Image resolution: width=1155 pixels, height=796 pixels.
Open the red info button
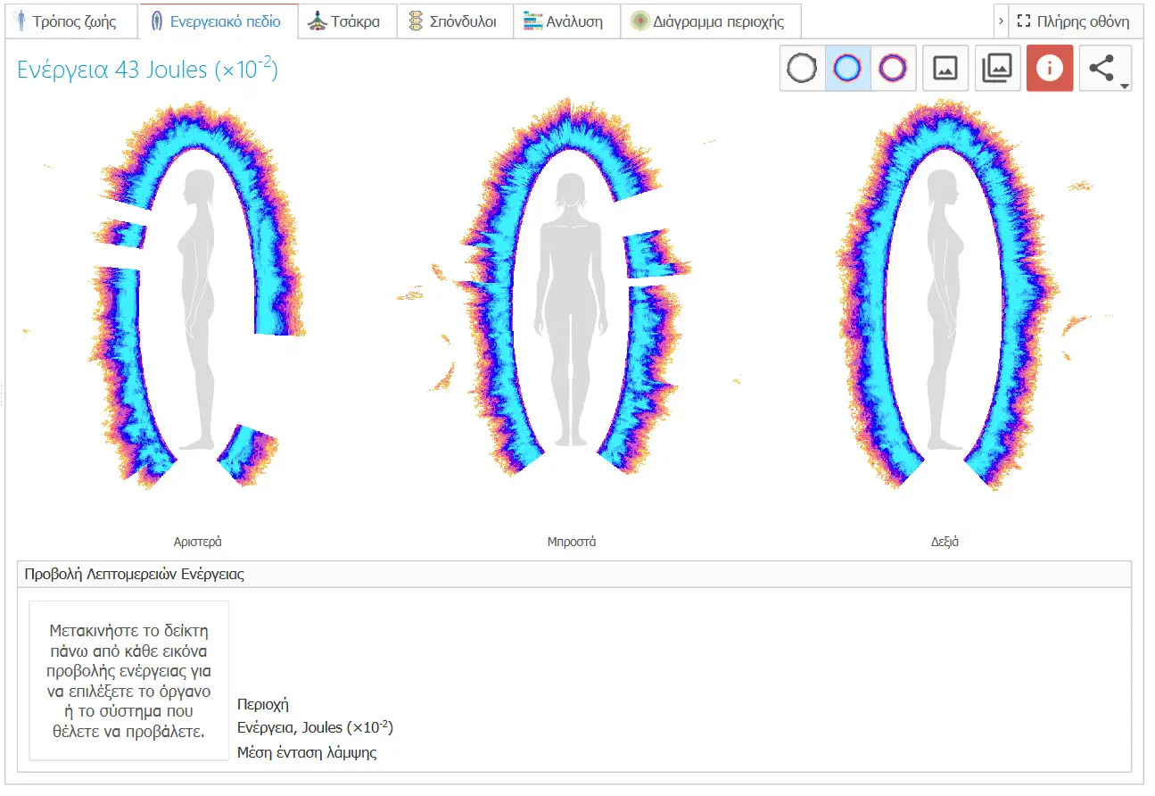coord(1050,69)
